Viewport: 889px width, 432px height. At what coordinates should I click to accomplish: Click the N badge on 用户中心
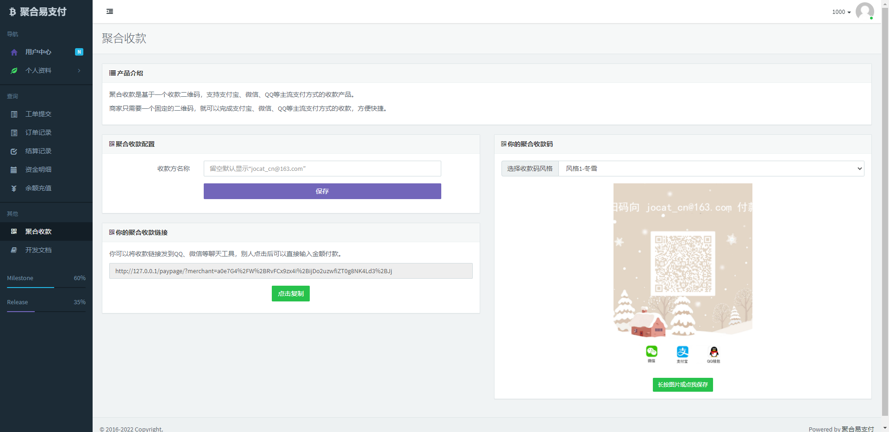click(79, 52)
